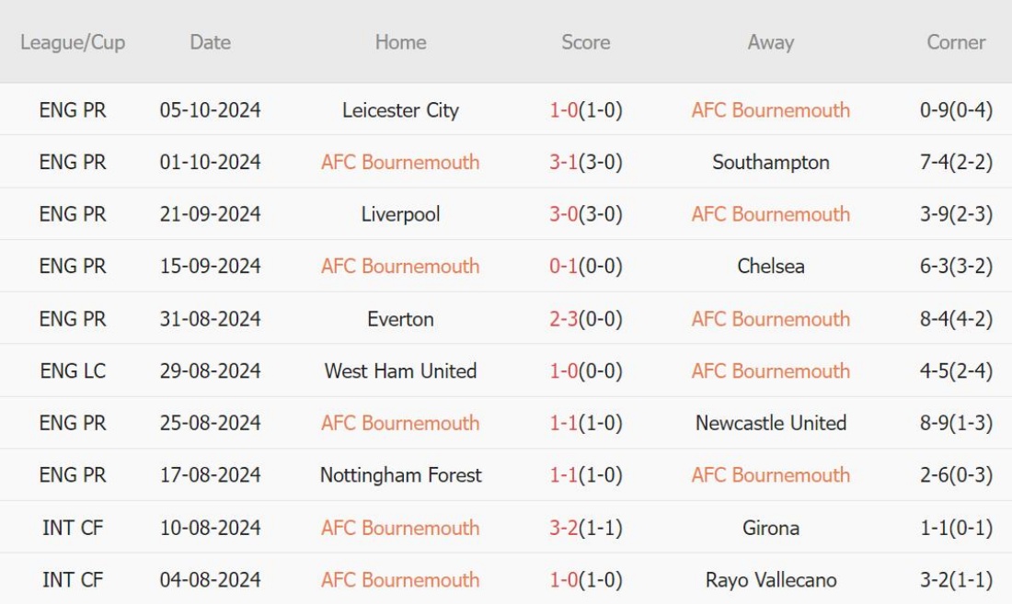Open the Rayo Vallecano team link
The image size is (1012, 604).
pos(770,580)
